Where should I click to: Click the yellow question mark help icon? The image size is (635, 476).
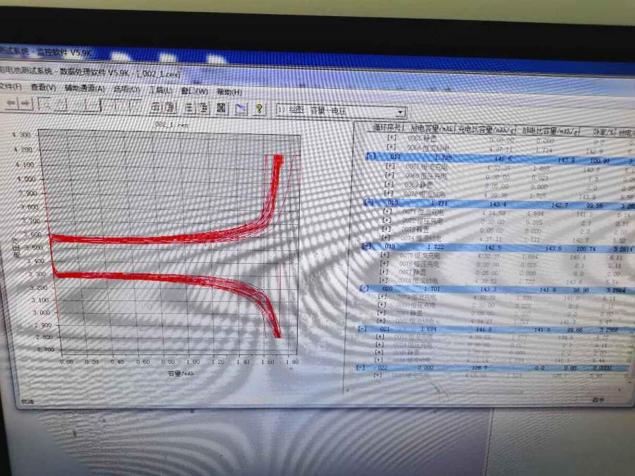coord(259,109)
